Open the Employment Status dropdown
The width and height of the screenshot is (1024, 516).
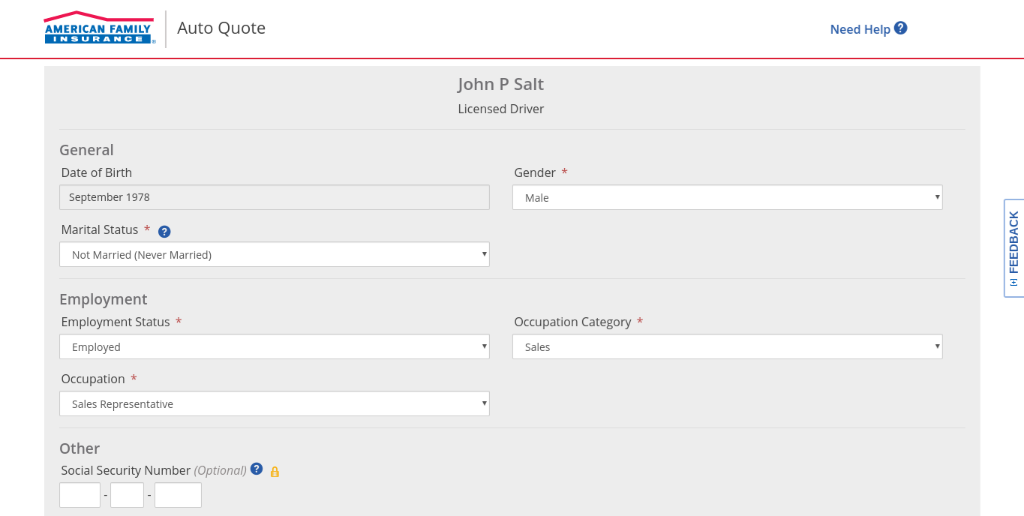pyautogui.click(x=274, y=347)
